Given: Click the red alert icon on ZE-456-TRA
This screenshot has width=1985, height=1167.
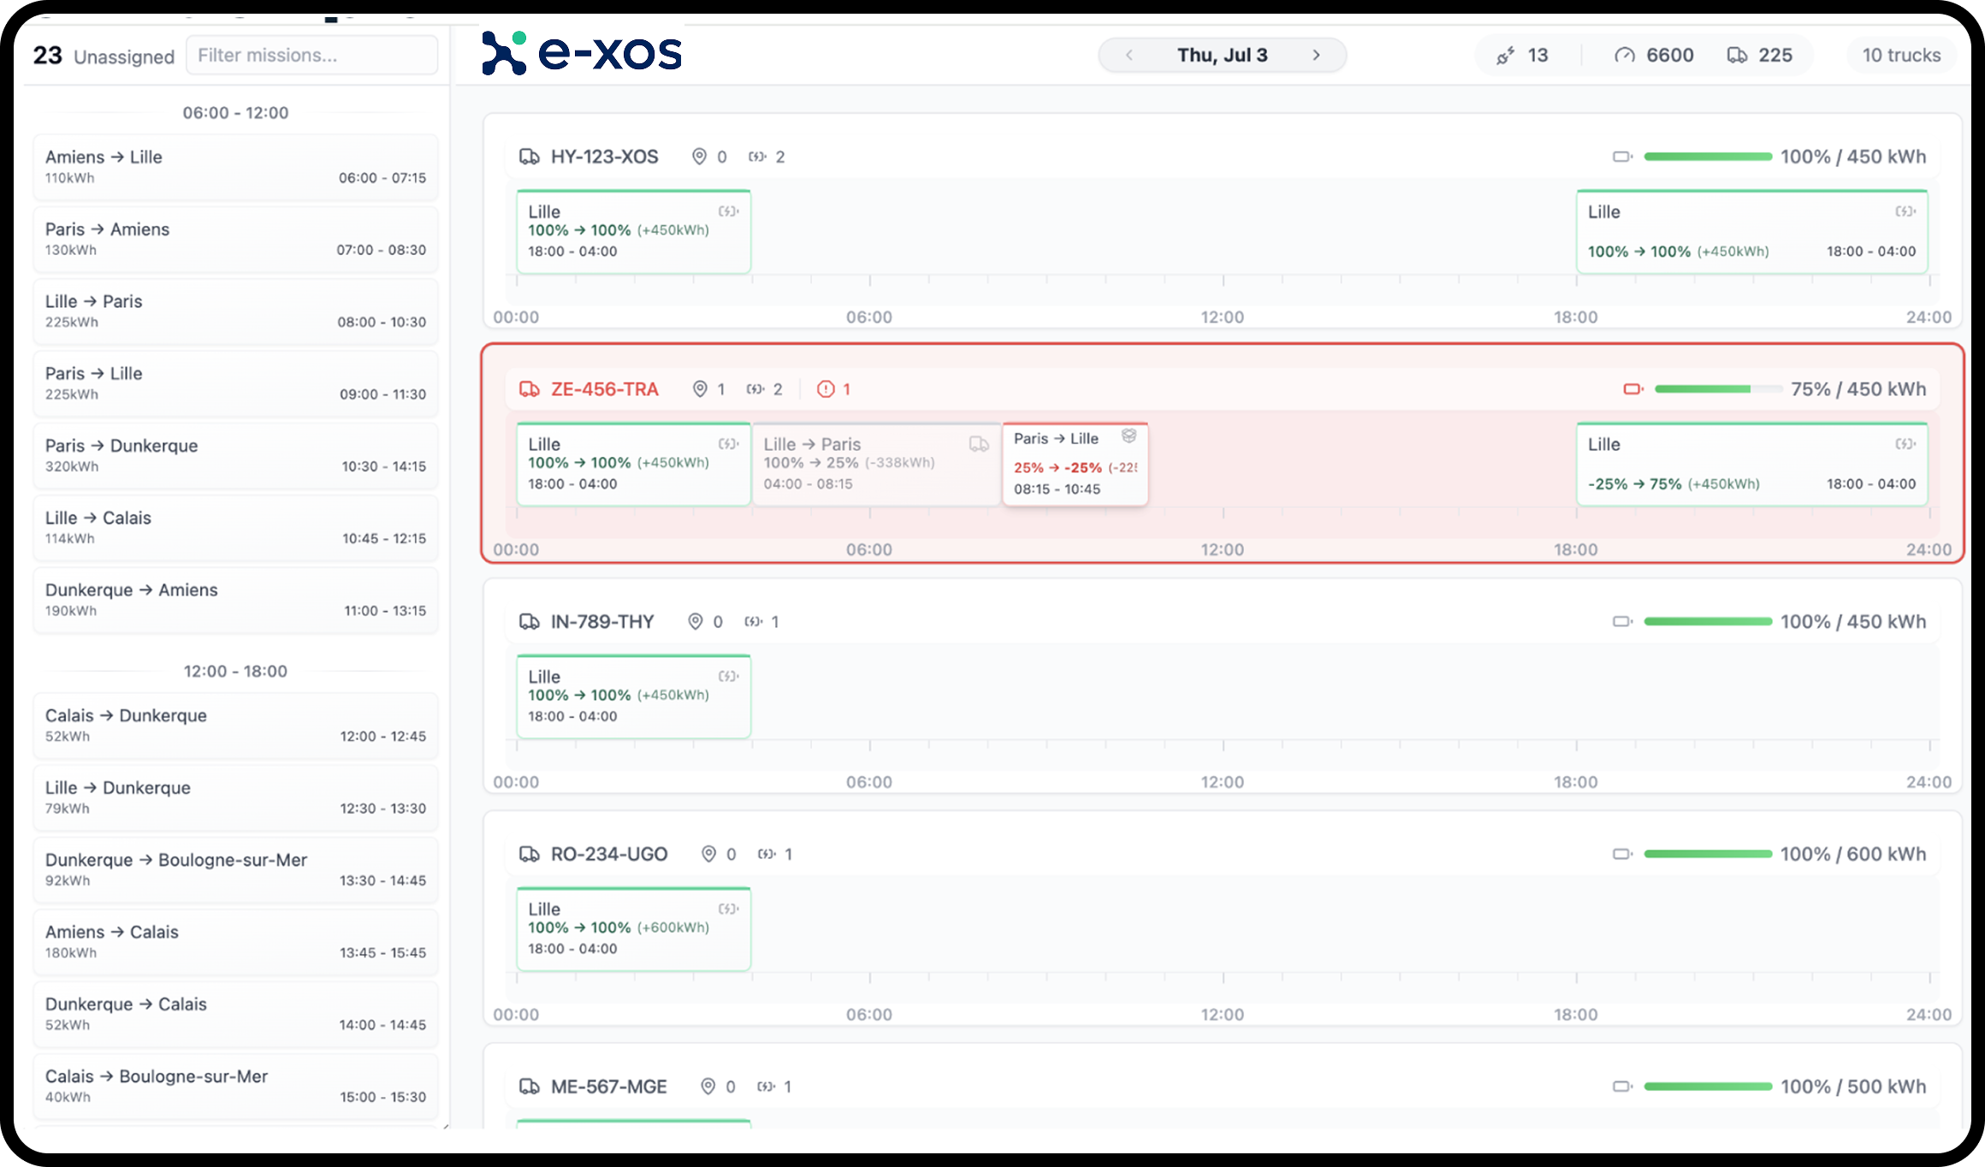Looking at the screenshot, I should [825, 389].
